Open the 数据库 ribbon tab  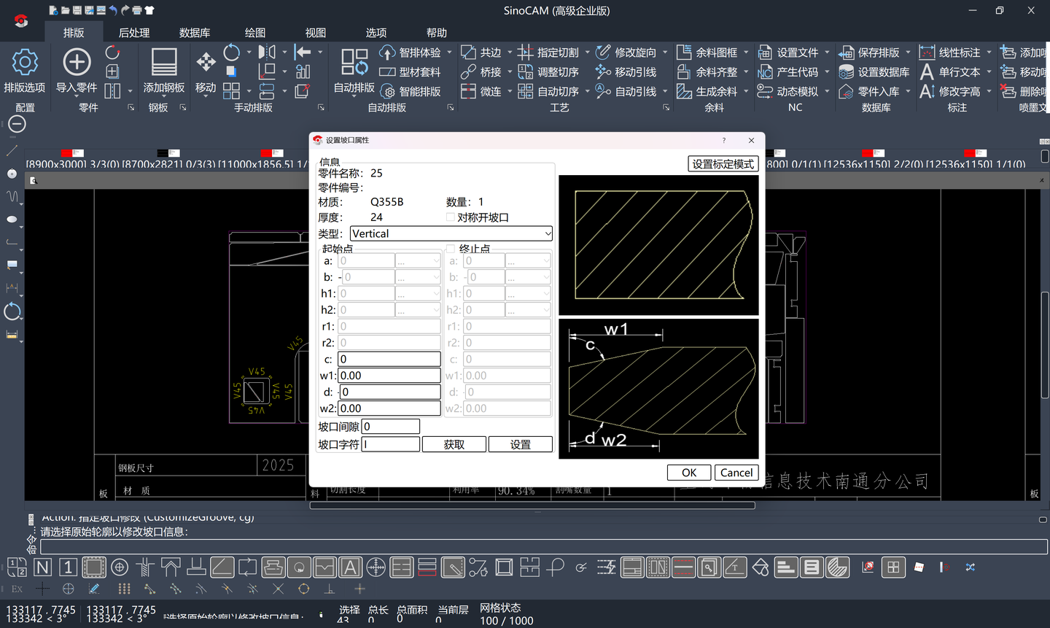pos(195,33)
